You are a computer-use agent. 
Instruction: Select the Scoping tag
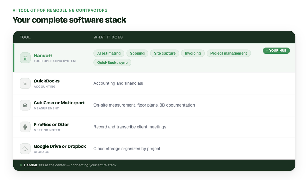pyautogui.click(x=137, y=53)
